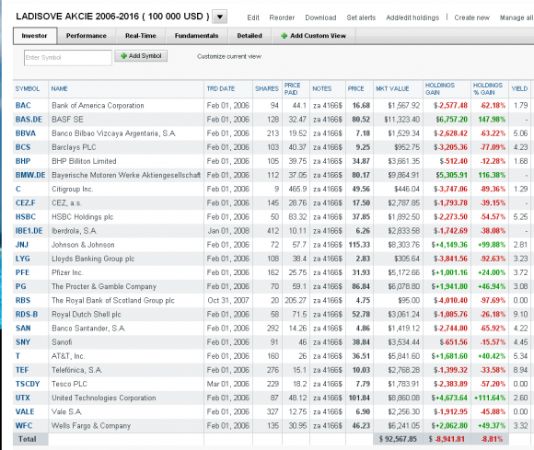Sort by NAME column header

click(x=59, y=89)
